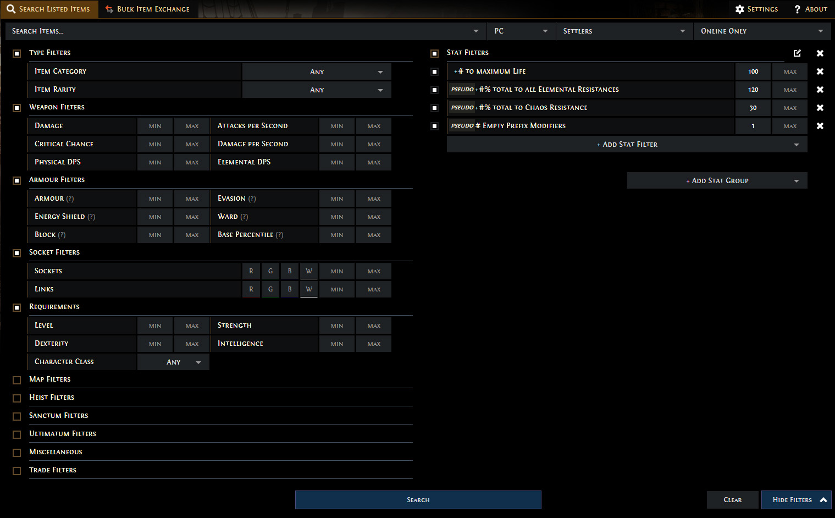Image resolution: width=835 pixels, height=518 pixels.
Task: Delete the entire Stat Filters group
Action: (x=820, y=53)
